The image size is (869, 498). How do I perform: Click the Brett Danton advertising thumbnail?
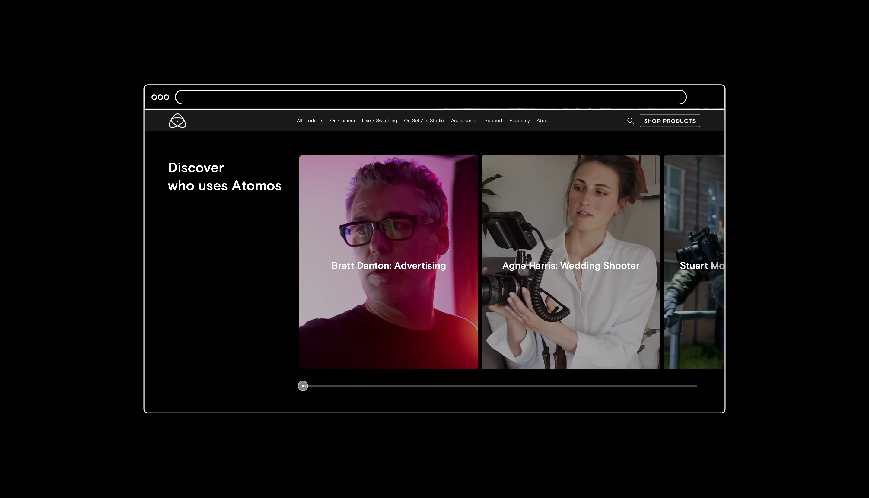pos(389,262)
